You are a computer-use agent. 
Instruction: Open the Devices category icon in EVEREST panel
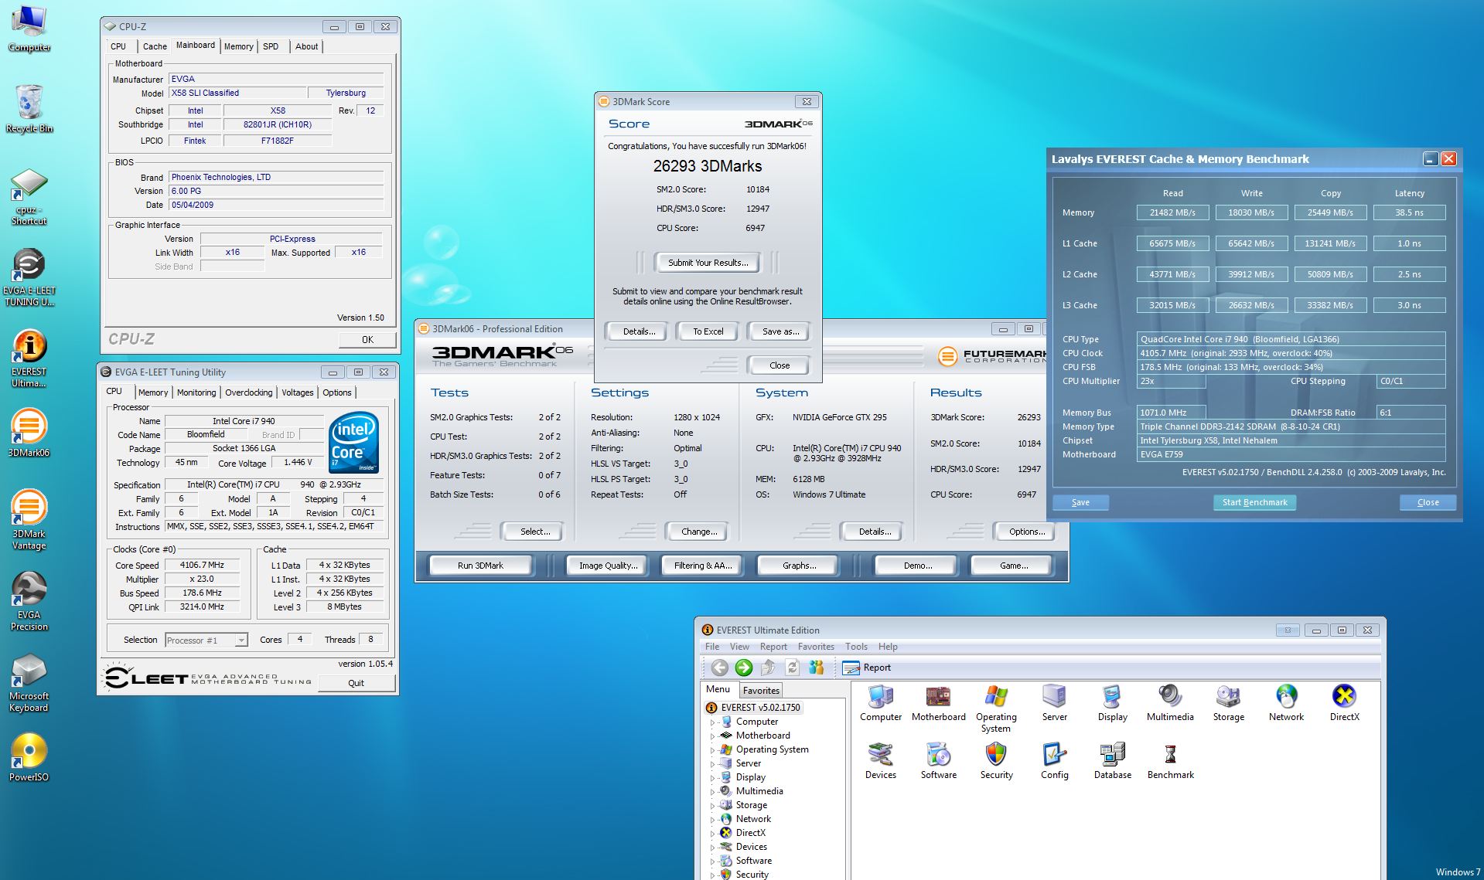pyautogui.click(x=881, y=762)
